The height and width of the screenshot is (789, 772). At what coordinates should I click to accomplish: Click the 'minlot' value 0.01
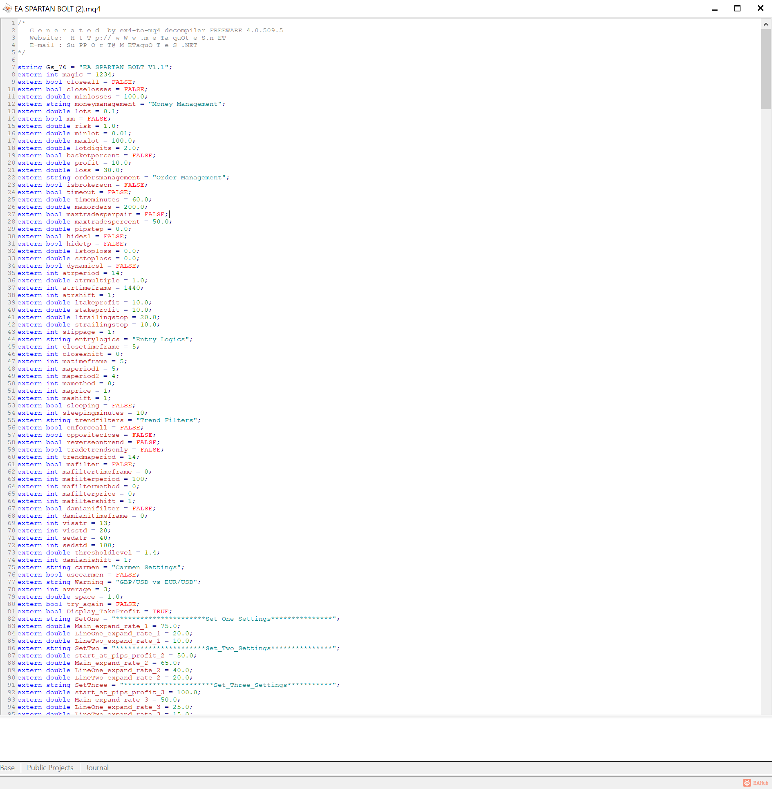coord(120,134)
